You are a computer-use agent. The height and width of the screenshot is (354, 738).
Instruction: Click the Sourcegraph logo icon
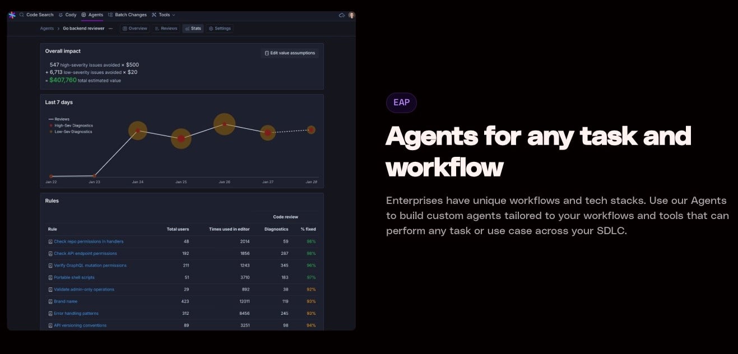11,15
